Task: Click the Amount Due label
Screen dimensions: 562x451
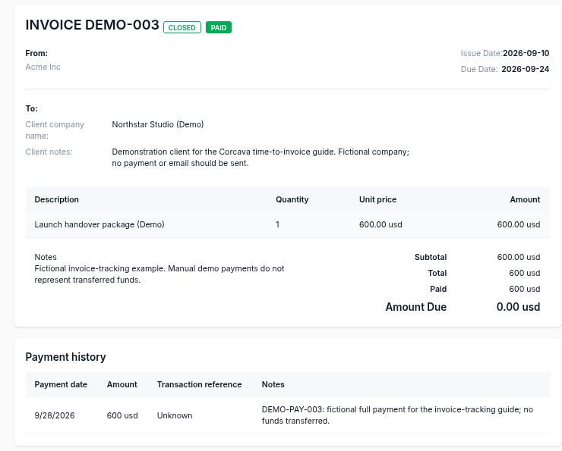Action: pos(415,307)
